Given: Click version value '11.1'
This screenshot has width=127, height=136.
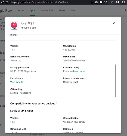Looking at the screenshot, I should click(x=13, y=50).
